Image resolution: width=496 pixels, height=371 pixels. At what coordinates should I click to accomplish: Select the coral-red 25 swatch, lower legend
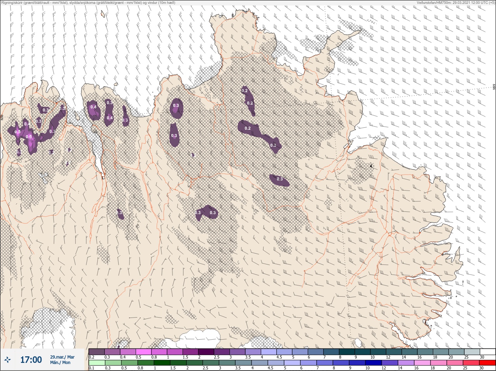(x=471, y=363)
